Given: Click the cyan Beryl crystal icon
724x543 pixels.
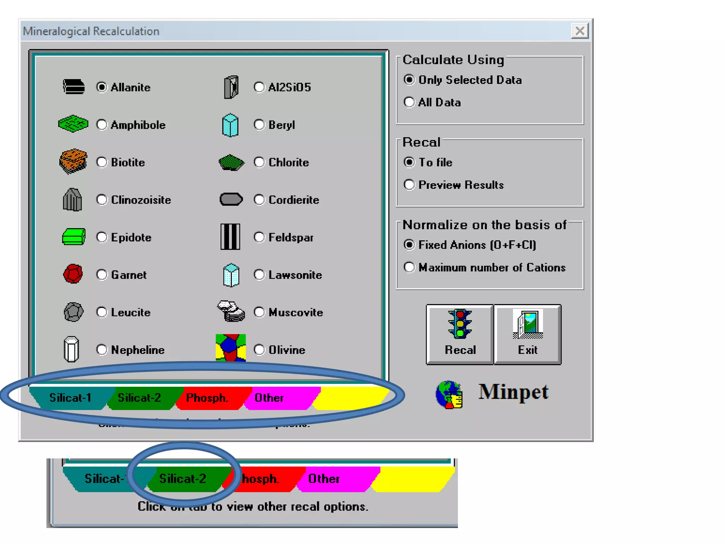Looking at the screenshot, I should pyautogui.click(x=230, y=125).
